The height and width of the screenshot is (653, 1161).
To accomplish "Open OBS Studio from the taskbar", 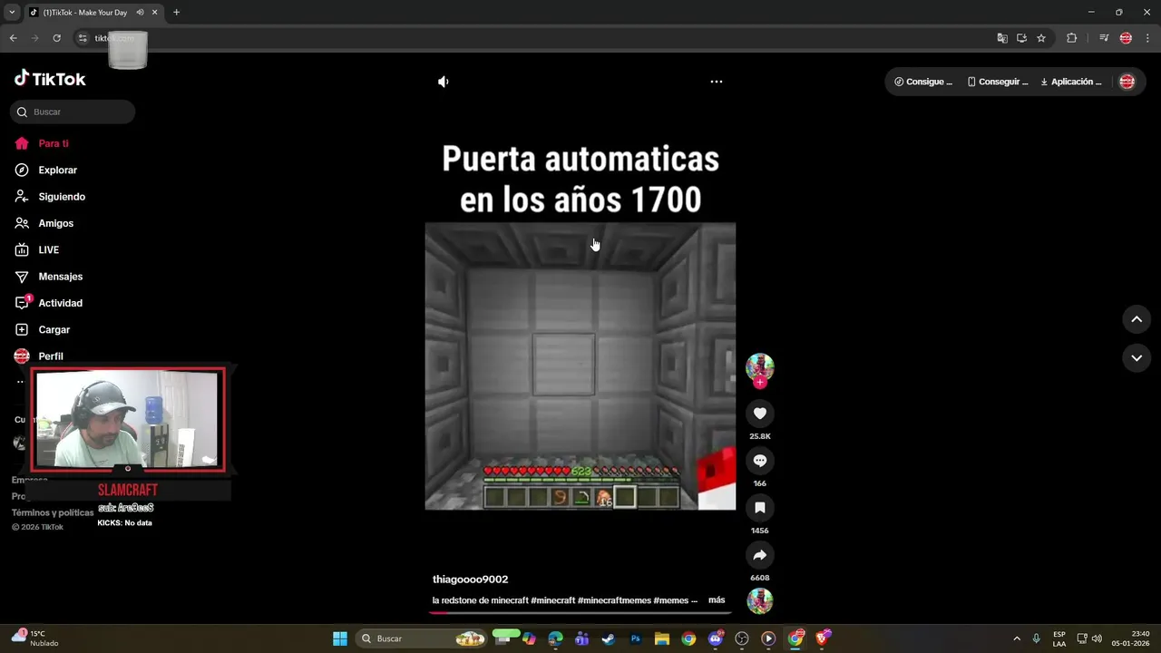I will click(742, 638).
